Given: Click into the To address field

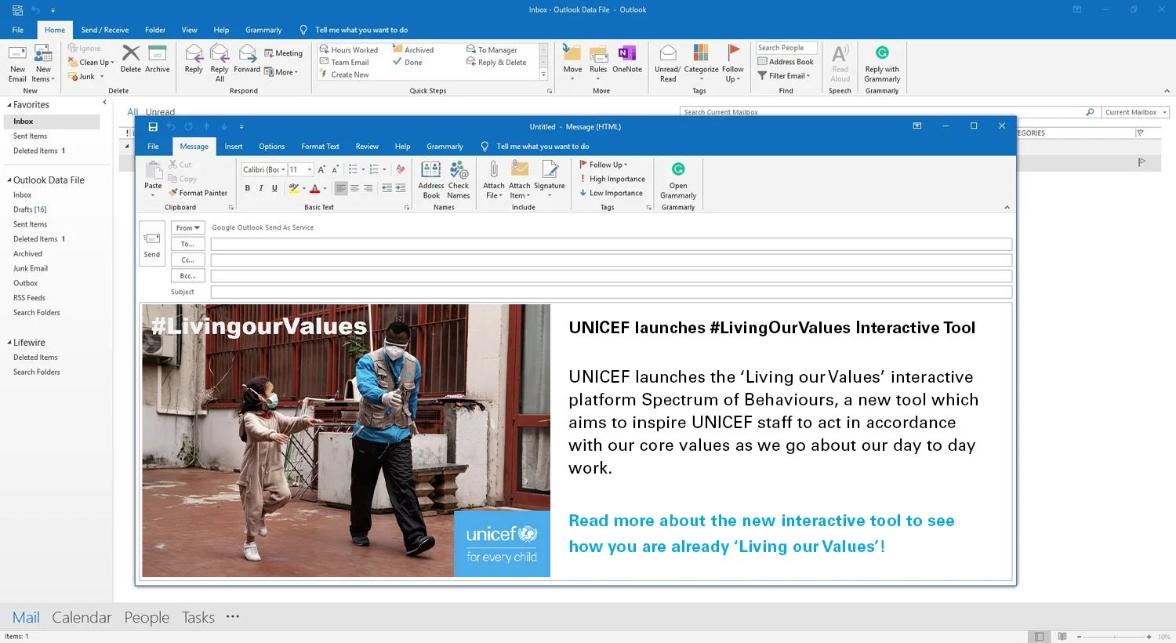Looking at the screenshot, I should click(612, 244).
